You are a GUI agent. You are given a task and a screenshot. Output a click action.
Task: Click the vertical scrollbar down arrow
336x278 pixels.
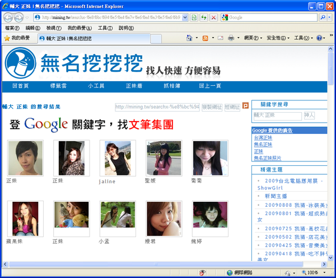point(330,258)
